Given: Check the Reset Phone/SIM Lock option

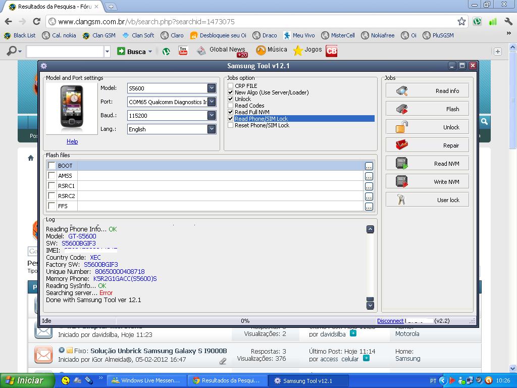Looking at the screenshot, I should pos(230,125).
